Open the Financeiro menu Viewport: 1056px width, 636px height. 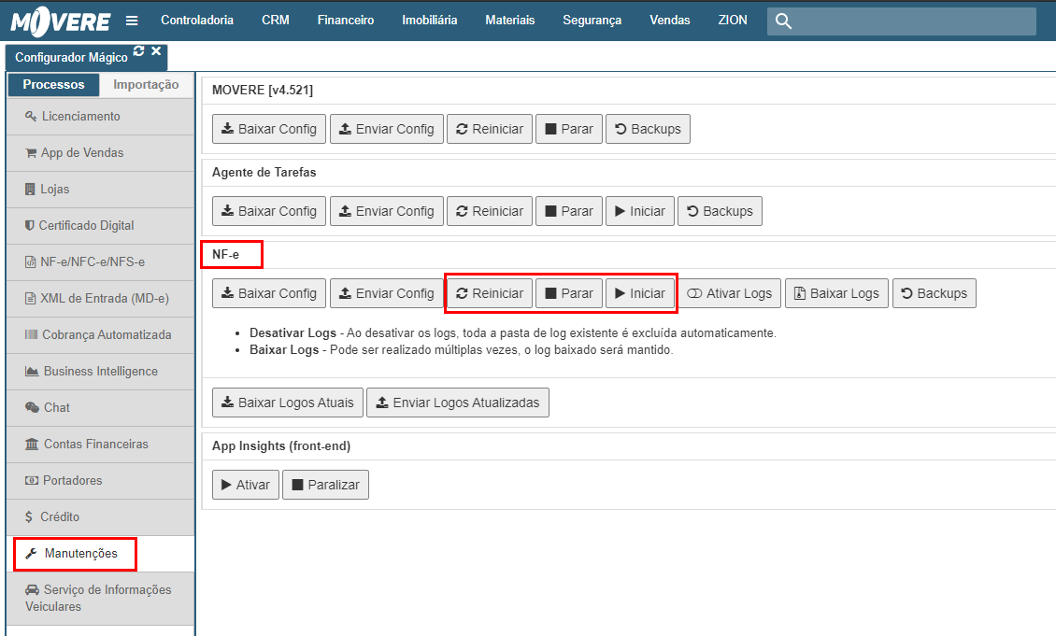click(x=346, y=21)
